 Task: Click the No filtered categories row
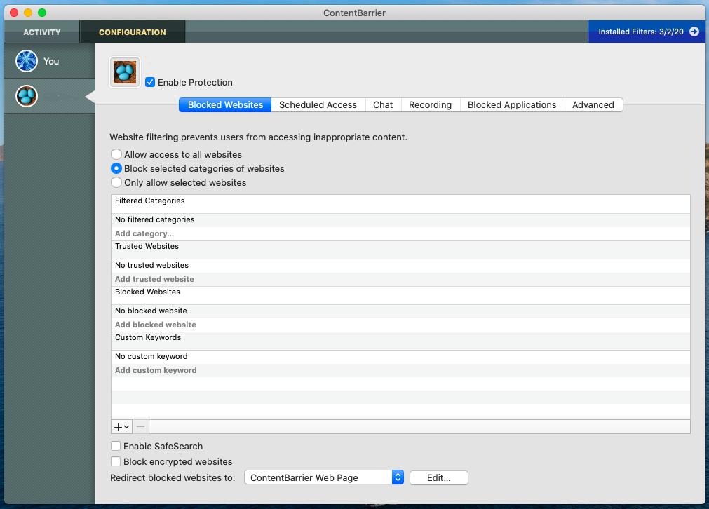point(400,219)
